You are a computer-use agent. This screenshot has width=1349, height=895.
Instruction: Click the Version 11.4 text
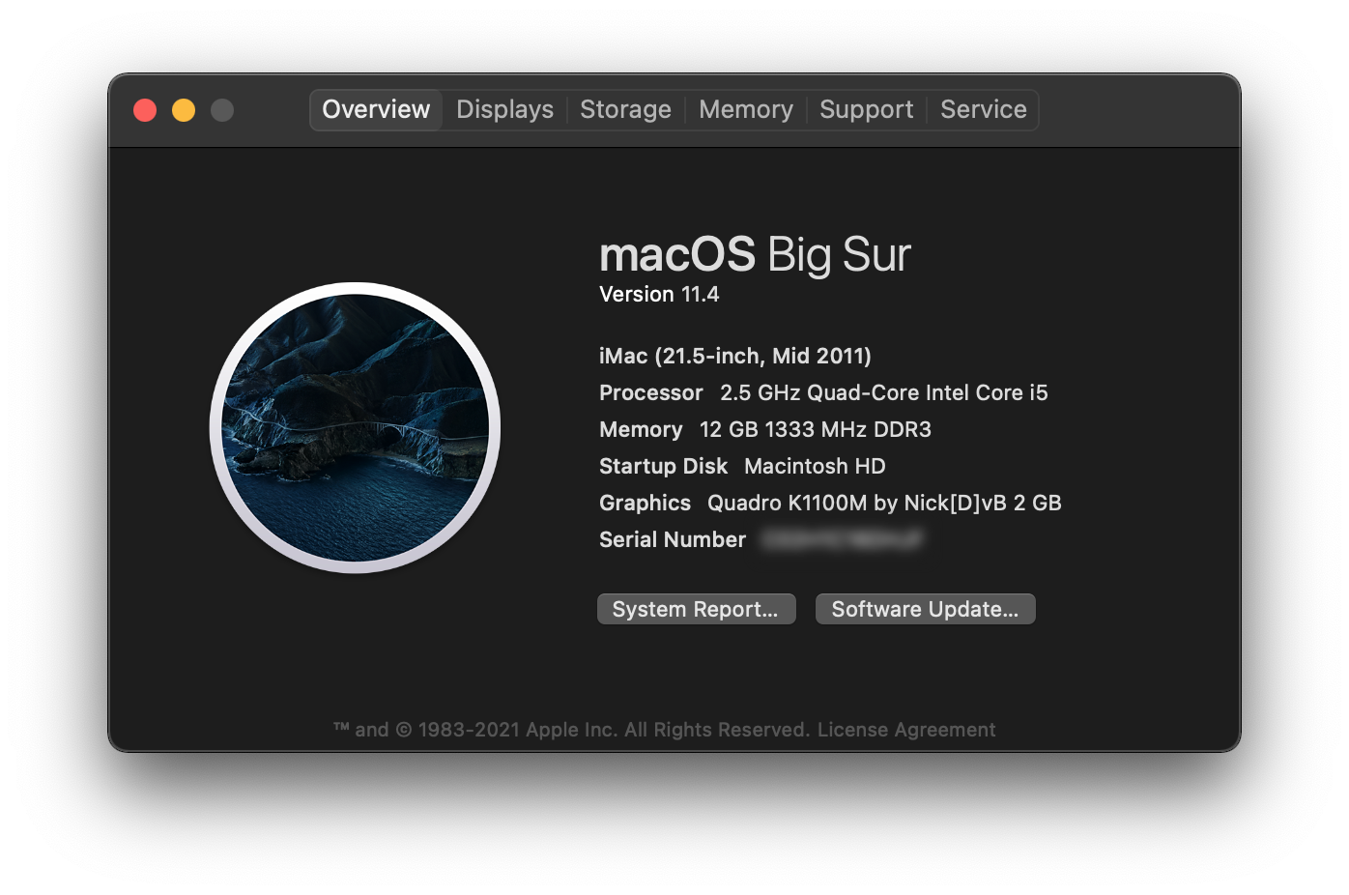click(x=659, y=294)
